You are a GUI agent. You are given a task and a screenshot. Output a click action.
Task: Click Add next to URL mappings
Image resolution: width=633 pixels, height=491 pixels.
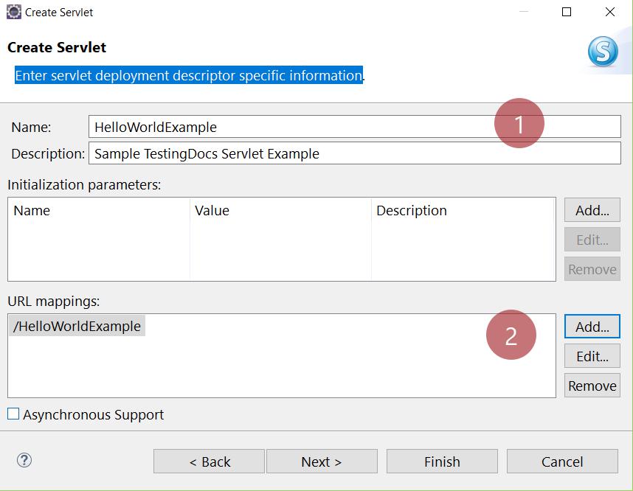click(592, 326)
